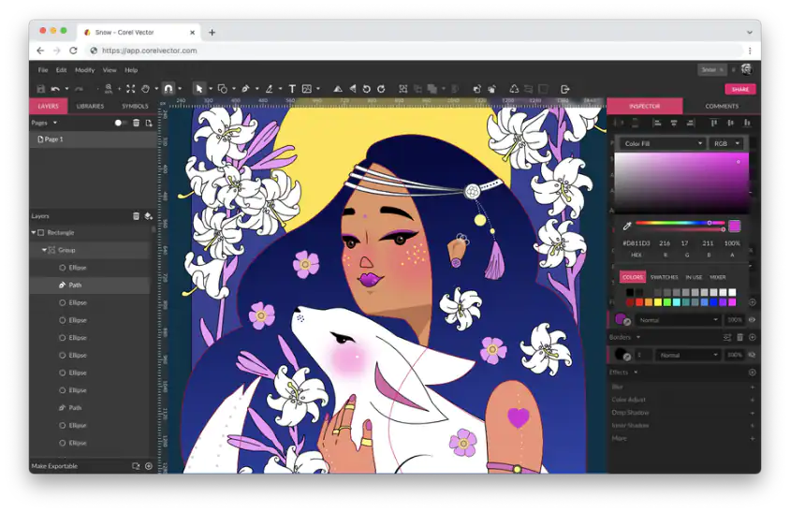Click the Export icon in toolbar
This screenshot has height=512, width=790.
564,89
